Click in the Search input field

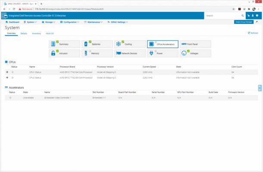click(223, 15)
